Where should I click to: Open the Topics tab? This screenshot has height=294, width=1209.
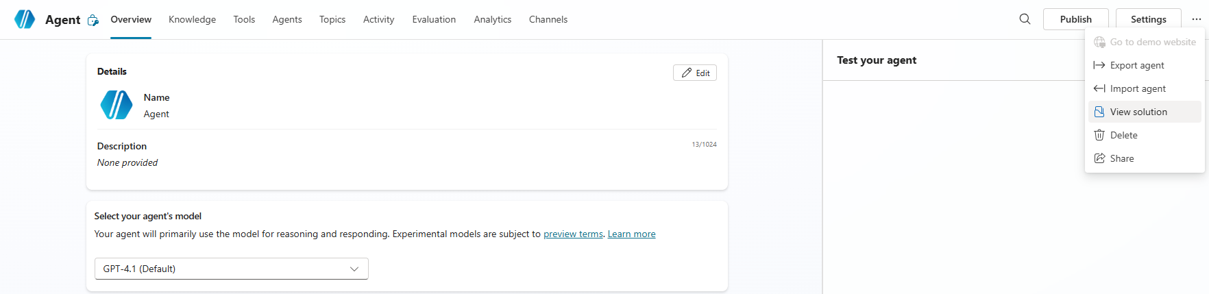(x=332, y=19)
